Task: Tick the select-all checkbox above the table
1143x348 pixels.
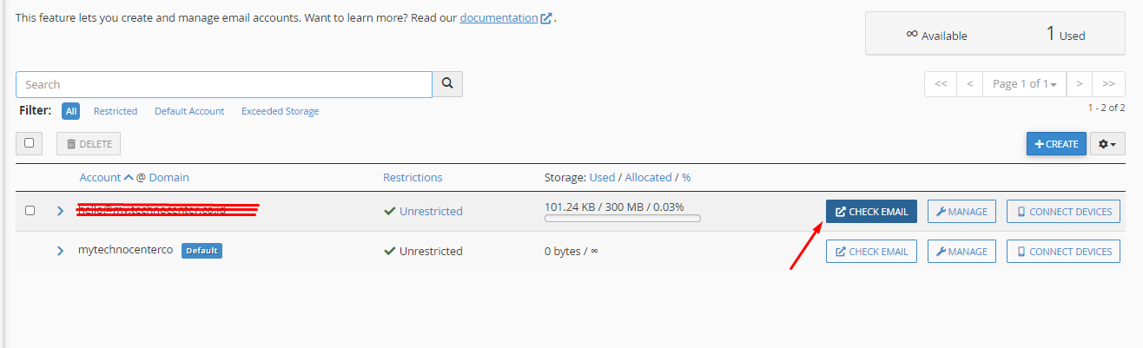Action: click(30, 143)
